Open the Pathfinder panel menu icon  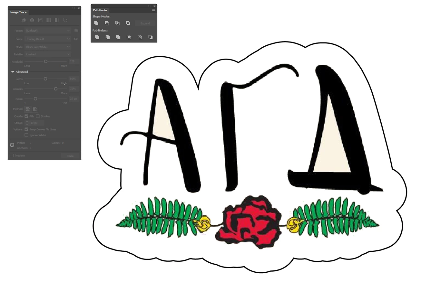[x=154, y=10]
